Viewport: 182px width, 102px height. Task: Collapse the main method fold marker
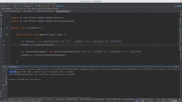tap(10, 35)
